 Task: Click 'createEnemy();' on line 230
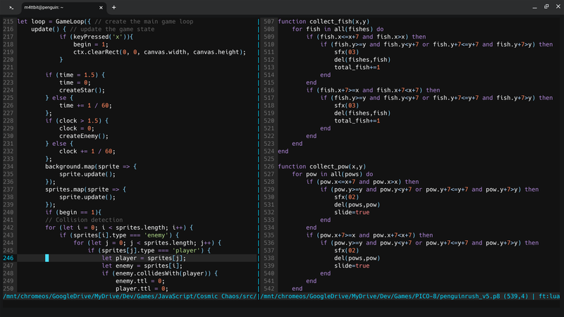(84, 136)
